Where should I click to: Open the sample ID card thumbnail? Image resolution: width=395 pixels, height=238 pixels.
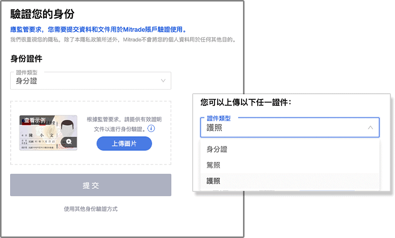click(x=48, y=133)
